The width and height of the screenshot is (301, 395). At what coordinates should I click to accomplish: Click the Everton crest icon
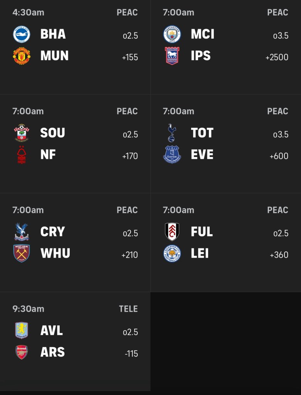tap(172, 155)
